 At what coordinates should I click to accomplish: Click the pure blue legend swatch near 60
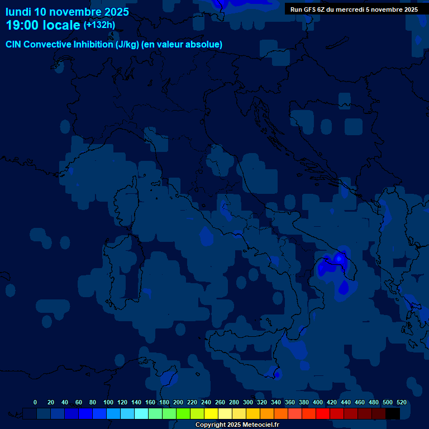click(x=86, y=413)
